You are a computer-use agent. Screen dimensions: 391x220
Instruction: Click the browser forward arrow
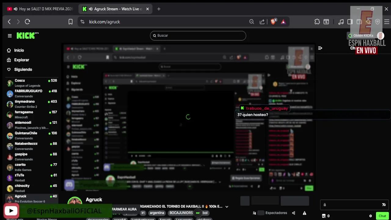(18, 22)
